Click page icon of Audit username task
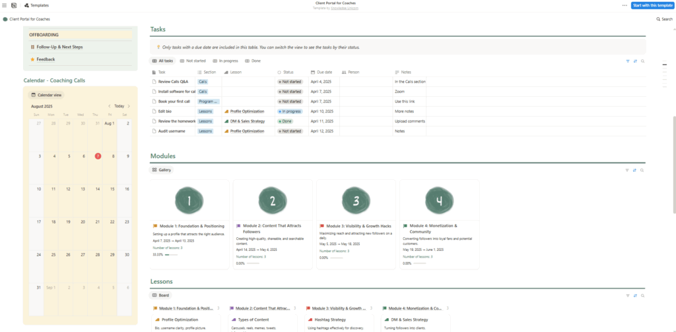This screenshot has height=332, width=676. point(154,130)
